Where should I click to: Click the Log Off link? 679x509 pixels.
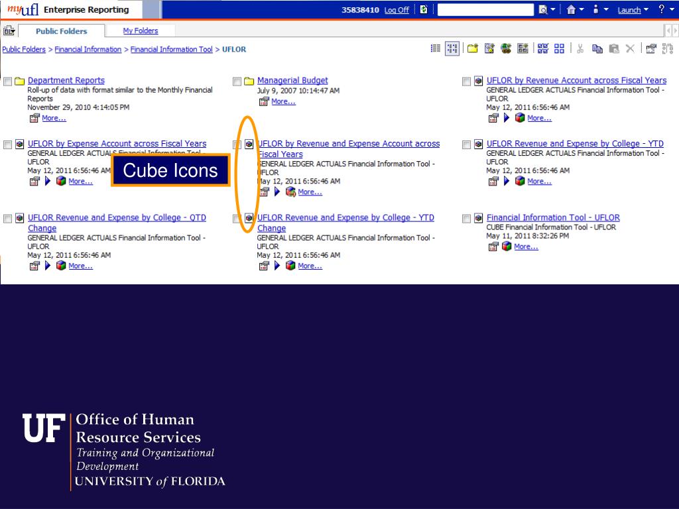[x=397, y=9]
